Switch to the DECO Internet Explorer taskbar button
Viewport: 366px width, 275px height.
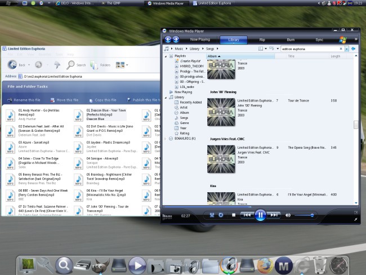point(75,3)
